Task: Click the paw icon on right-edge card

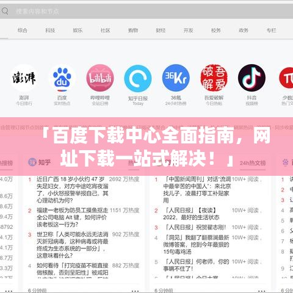Action: click(x=286, y=162)
